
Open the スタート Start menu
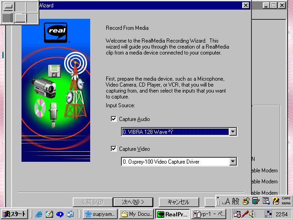[x=14, y=214]
